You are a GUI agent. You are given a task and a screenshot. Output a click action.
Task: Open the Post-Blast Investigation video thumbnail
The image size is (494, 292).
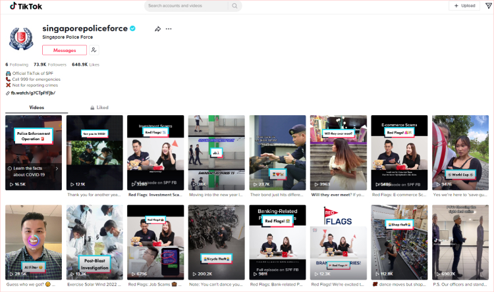point(94,242)
